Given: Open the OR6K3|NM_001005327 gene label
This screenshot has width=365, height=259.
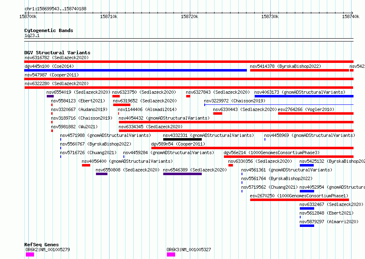Looking at the screenshot, I should pyautogui.click(x=189, y=250).
